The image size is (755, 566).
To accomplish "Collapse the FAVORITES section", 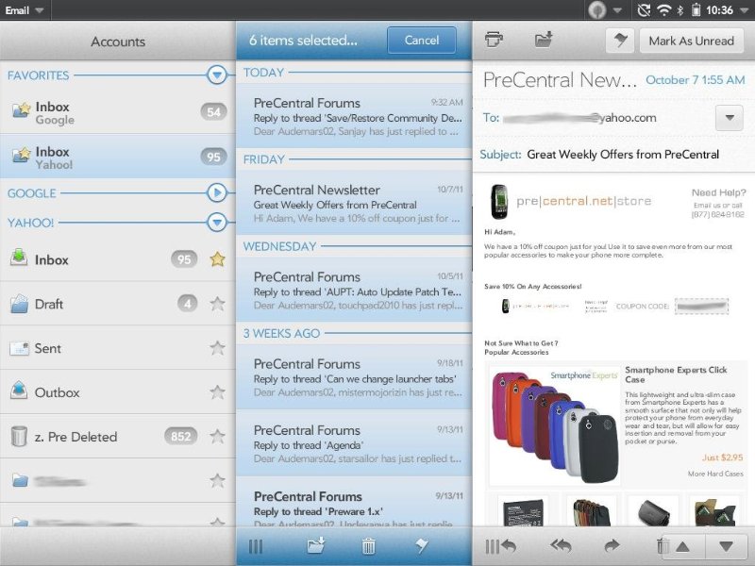I will [x=217, y=75].
